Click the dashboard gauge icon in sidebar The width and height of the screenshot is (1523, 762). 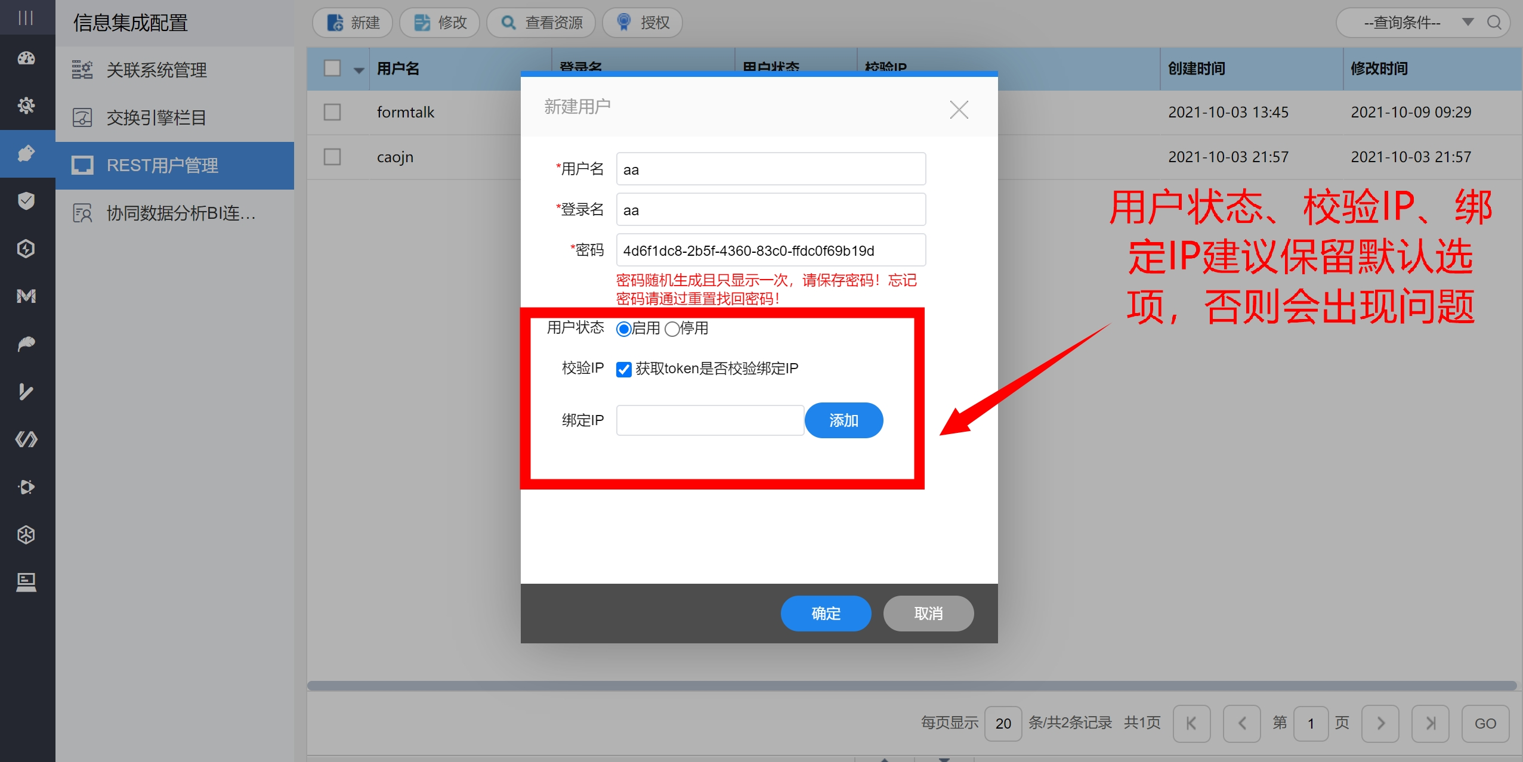click(x=26, y=58)
